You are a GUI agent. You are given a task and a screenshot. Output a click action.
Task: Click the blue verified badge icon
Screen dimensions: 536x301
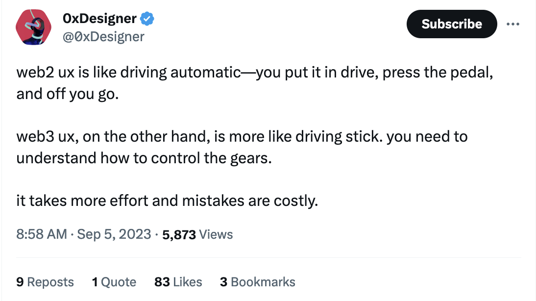click(147, 19)
